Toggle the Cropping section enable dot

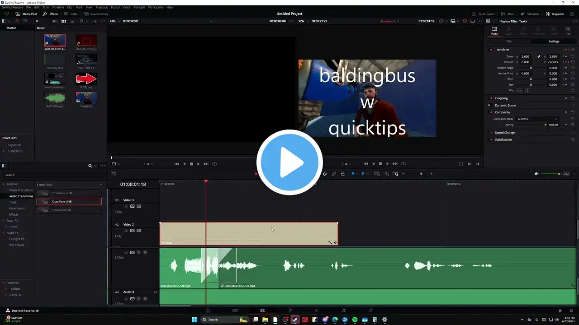pyautogui.click(x=491, y=98)
